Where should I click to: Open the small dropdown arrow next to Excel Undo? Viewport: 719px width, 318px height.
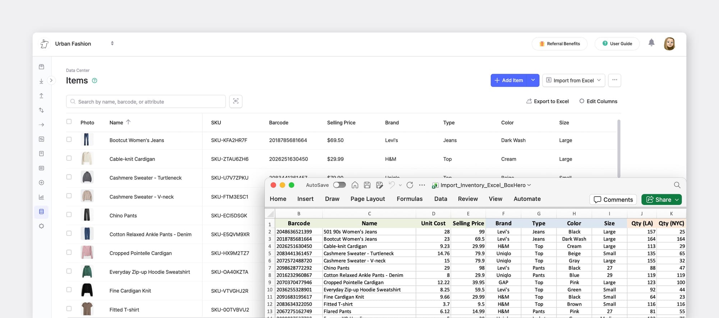400,185
